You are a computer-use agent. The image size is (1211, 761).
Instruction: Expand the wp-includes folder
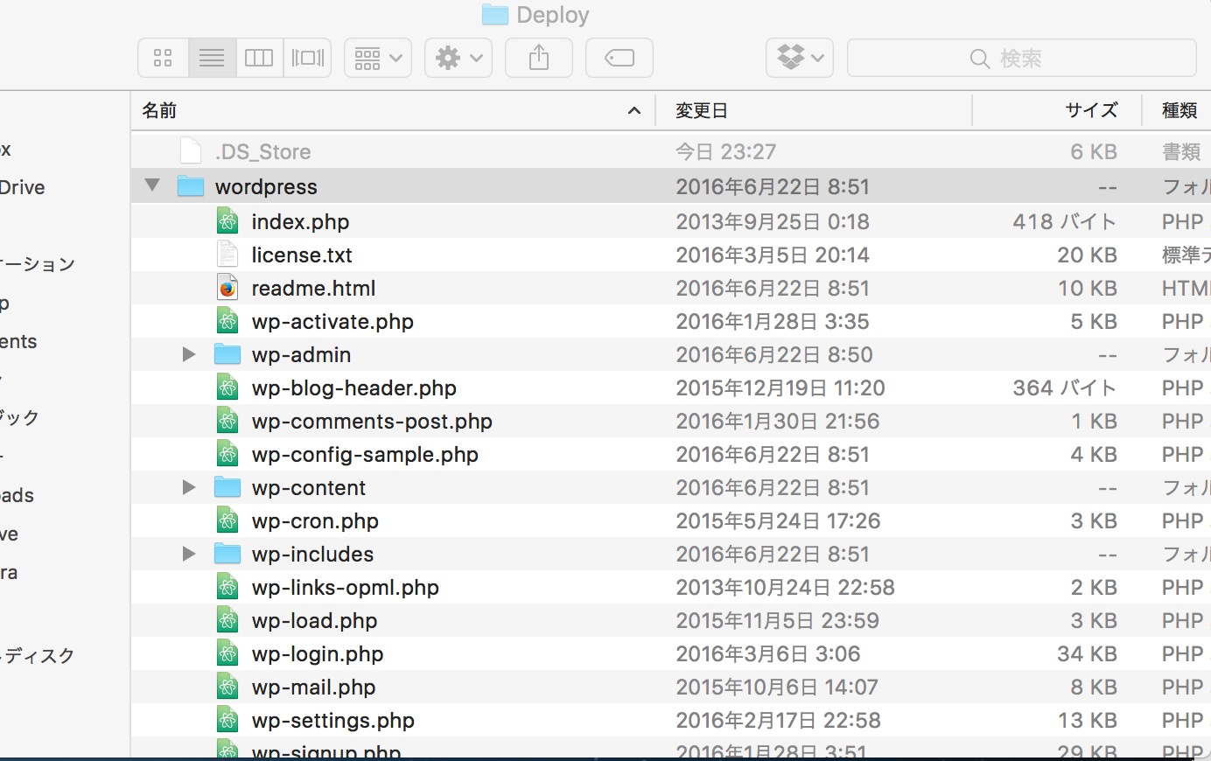(x=188, y=554)
